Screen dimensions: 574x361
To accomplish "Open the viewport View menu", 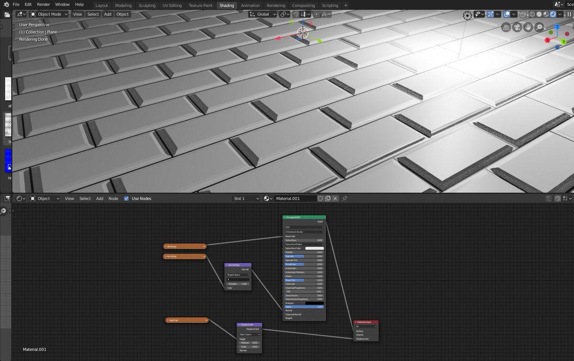I will click(x=77, y=14).
